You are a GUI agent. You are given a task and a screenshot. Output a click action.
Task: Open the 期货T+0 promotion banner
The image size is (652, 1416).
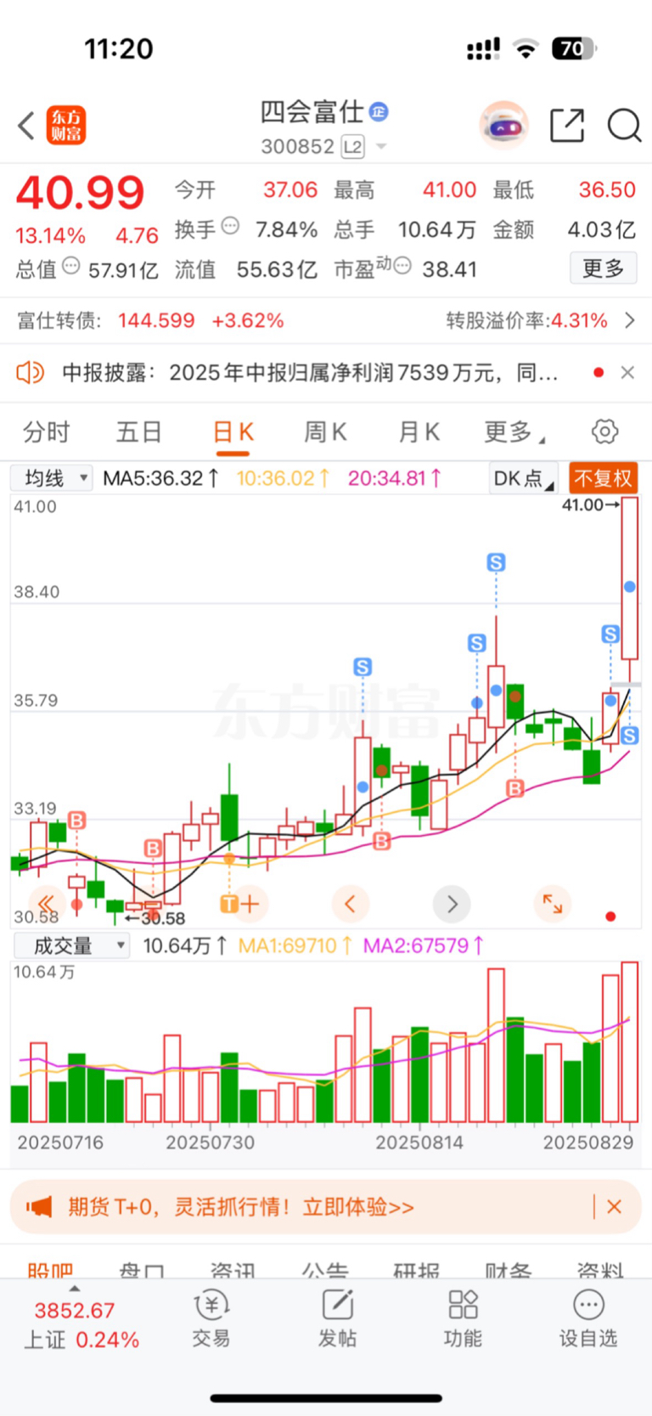click(326, 1207)
